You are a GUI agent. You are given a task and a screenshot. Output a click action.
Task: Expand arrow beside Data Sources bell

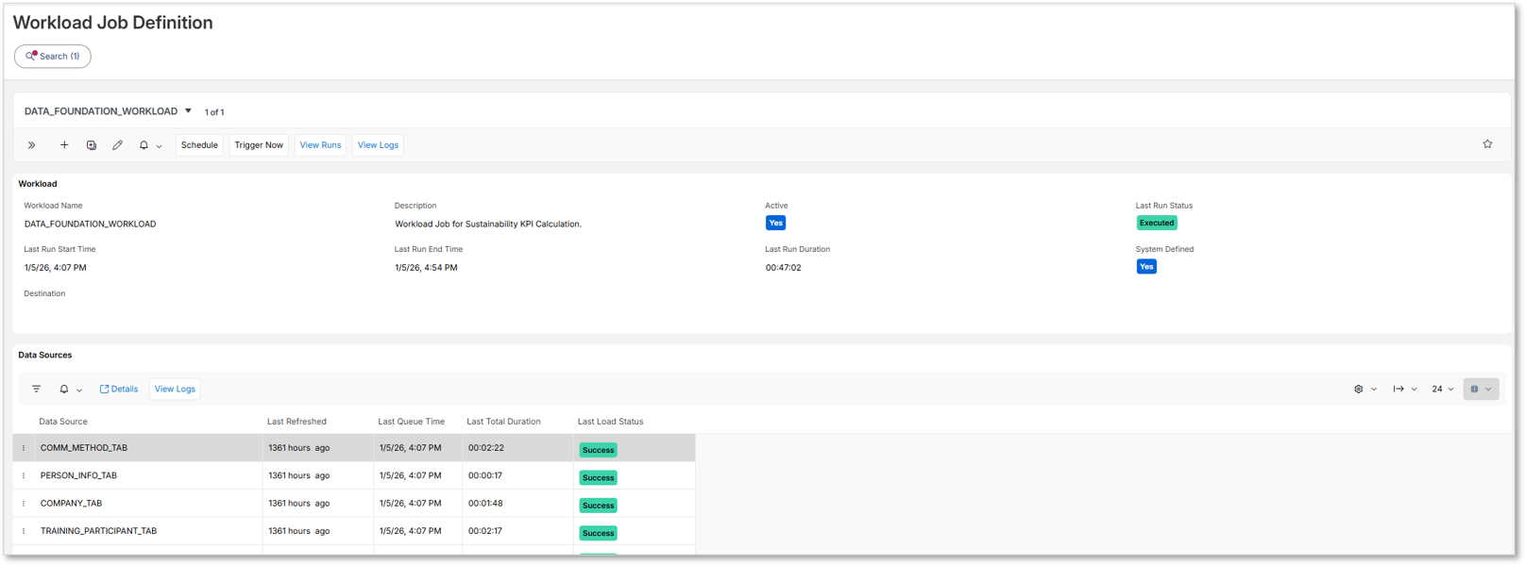[x=79, y=390]
